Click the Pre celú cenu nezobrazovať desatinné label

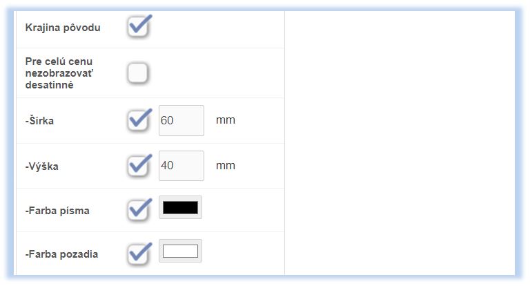click(x=59, y=73)
